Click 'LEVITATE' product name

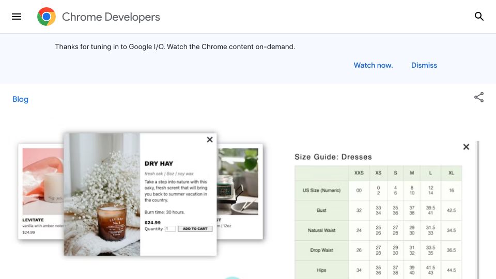[x=33, y=220]
